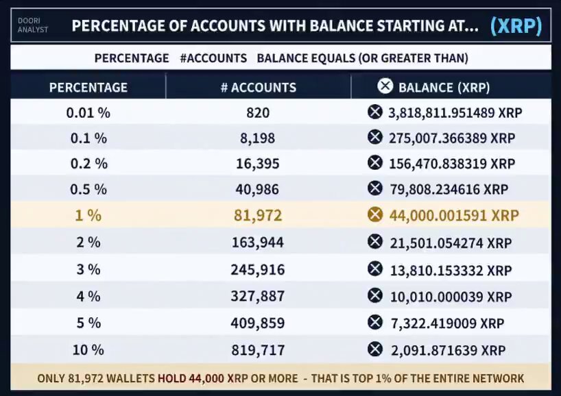561x396 pixels.
Task: Click the XRP icon beside 13,810.153332 XRP
Action: click(x=375, y=269)
